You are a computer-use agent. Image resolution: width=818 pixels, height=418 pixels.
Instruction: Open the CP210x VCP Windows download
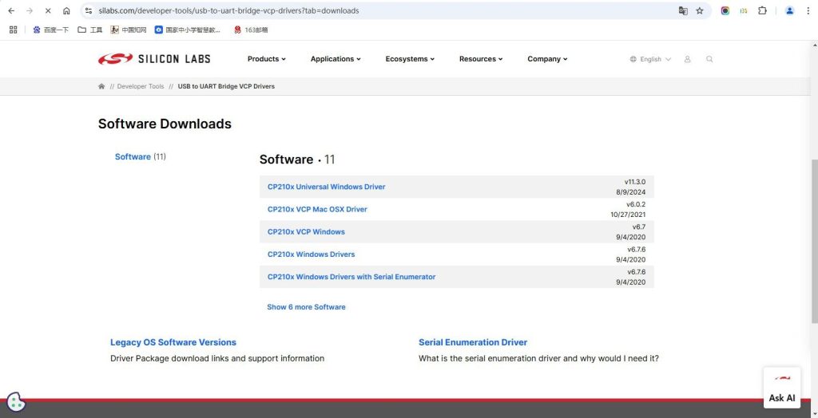point(306,231)
